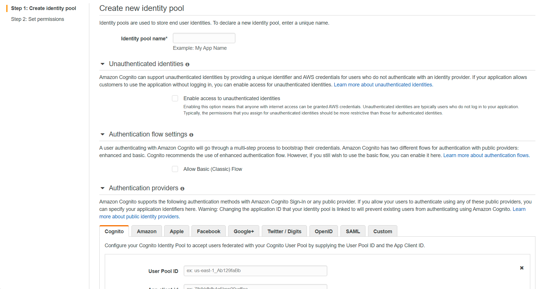Image resolution: width=540 pixels, height=289 pixels.
Task: Enable access to unauthenticated identities
Action: [175, 98]
